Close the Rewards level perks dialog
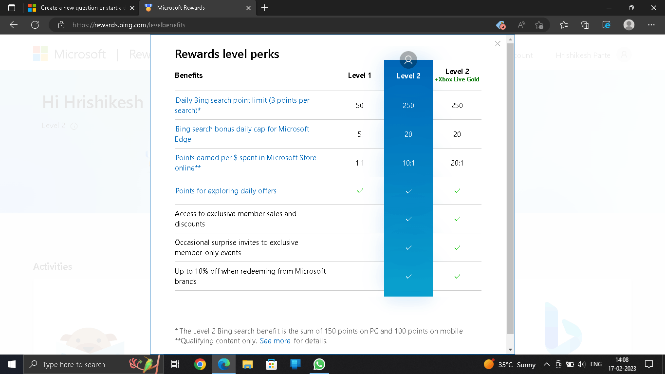665x374 pixels. (498, 44)
